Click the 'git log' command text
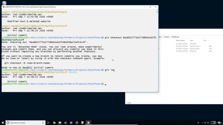The height and width of the screenshot is (125, 223). [x=110, y=70]
